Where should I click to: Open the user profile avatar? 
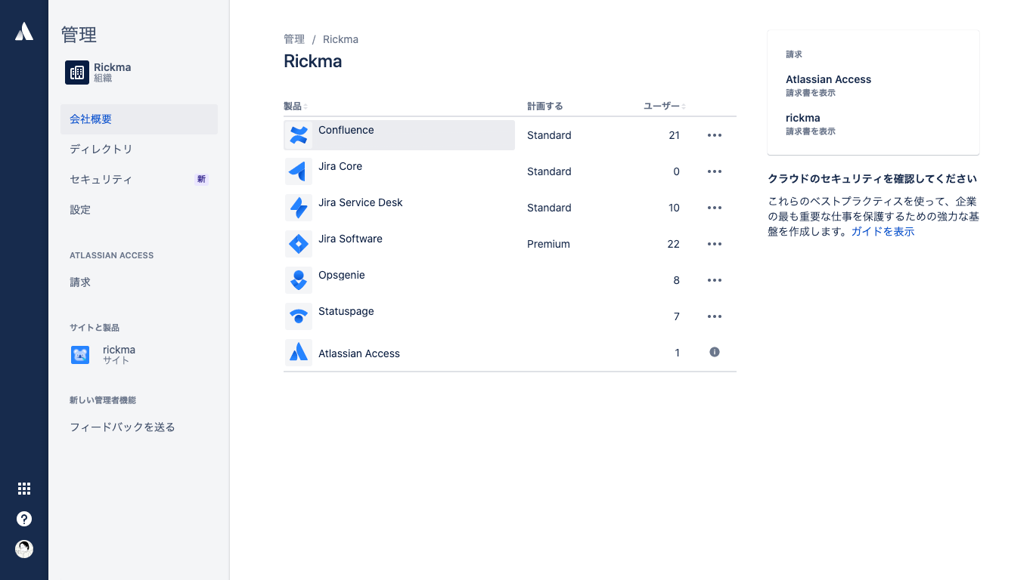coord(24,549)
